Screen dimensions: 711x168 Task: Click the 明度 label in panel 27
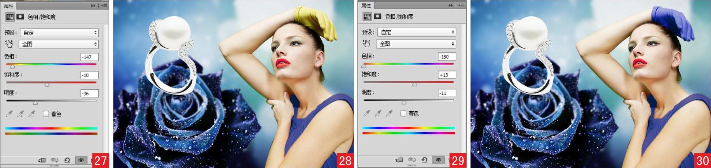click(10, 93)
